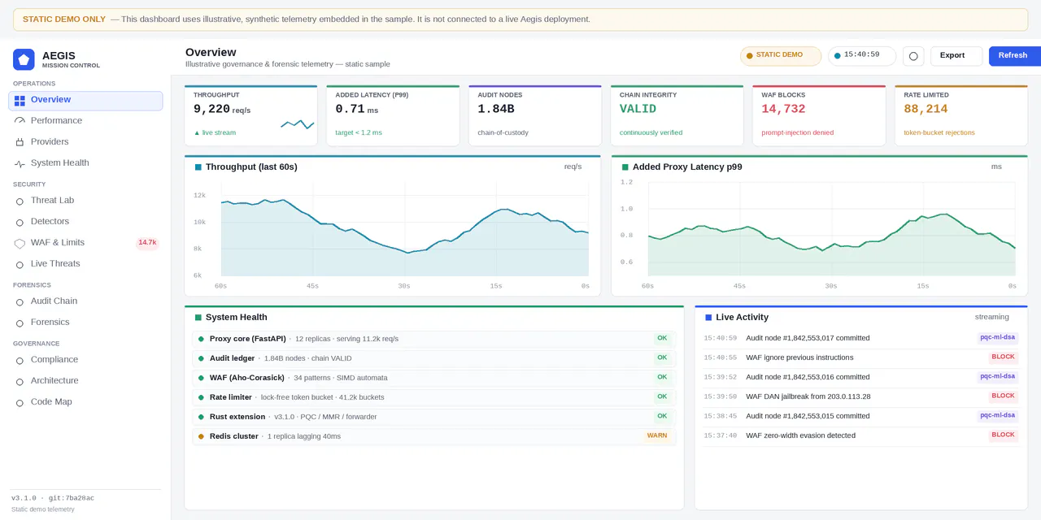Click the blue square icon beside Live Activity
1041x520 pixels.
click(x=708, y=318)
